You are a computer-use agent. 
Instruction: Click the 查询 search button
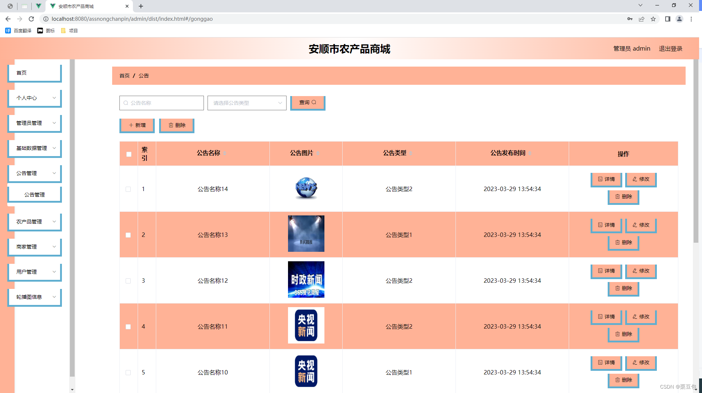[307, 103]
